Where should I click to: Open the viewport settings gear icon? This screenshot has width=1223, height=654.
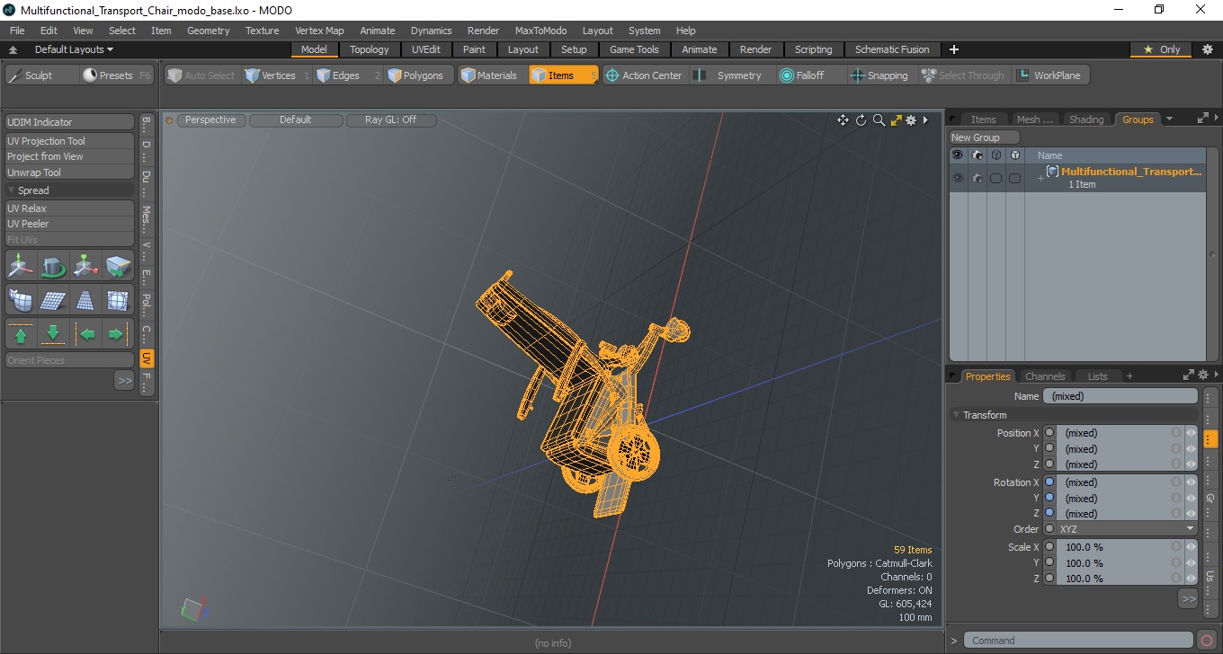point(911,120)
